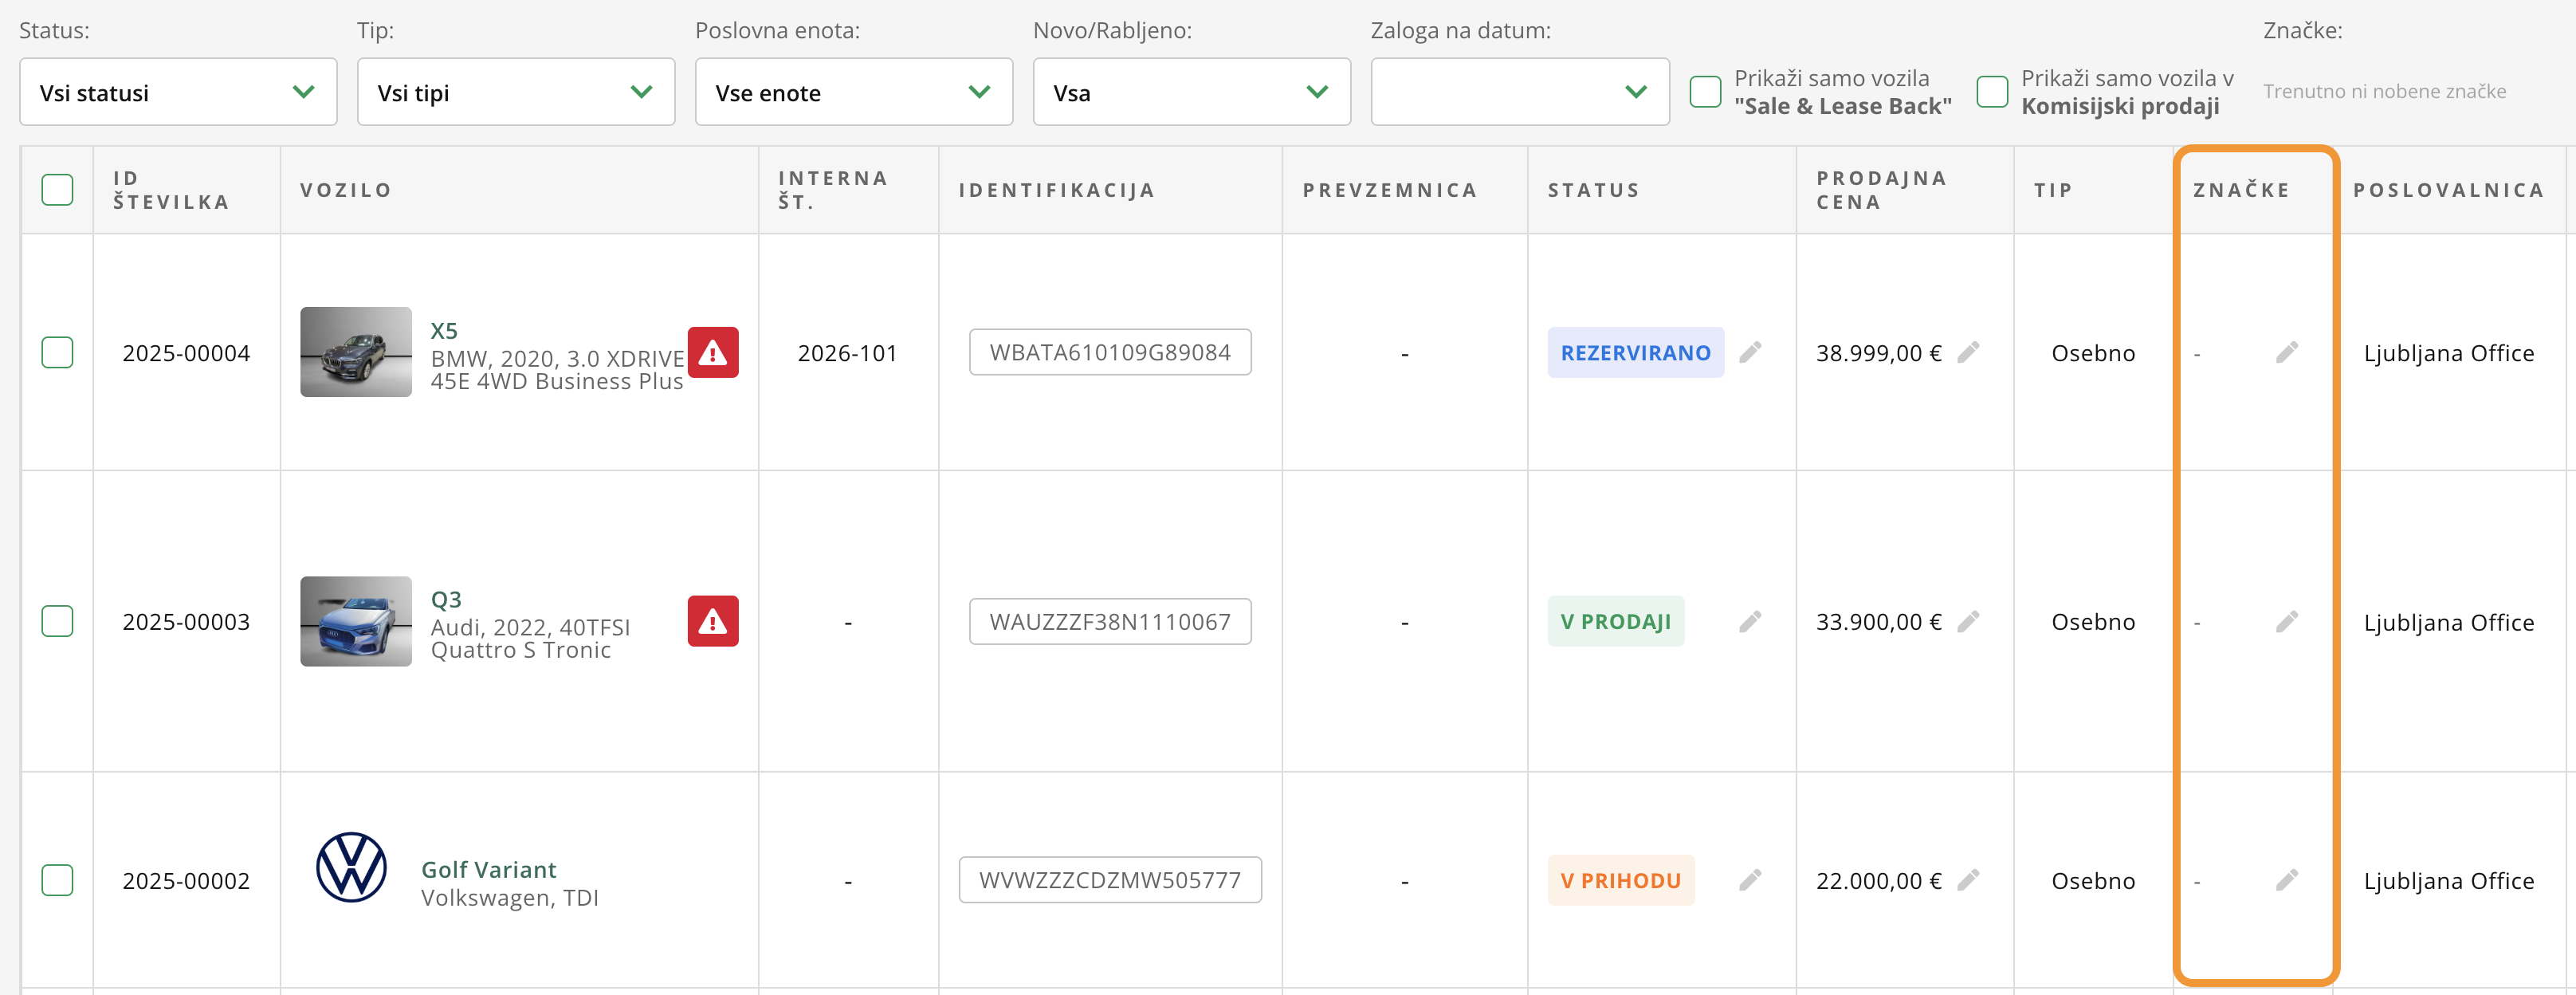Sort by Prodajna cena column header
Viewport: 2576px width, 995px height.
point(1880,190)
